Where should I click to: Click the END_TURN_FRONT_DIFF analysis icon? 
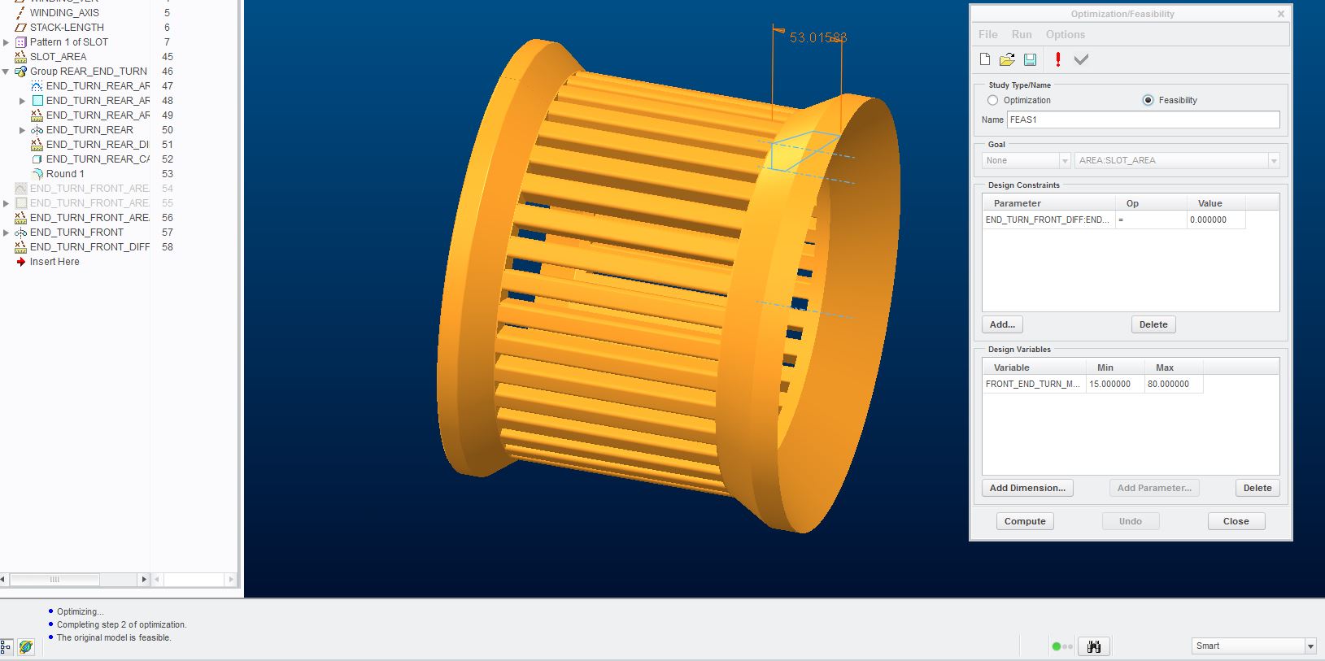coord(21,247)
